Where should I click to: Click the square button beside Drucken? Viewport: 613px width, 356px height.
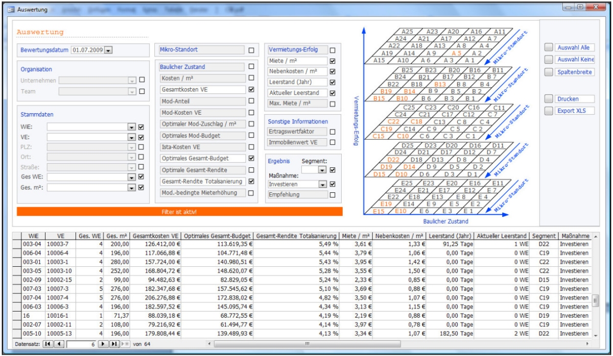coord(549,98)
